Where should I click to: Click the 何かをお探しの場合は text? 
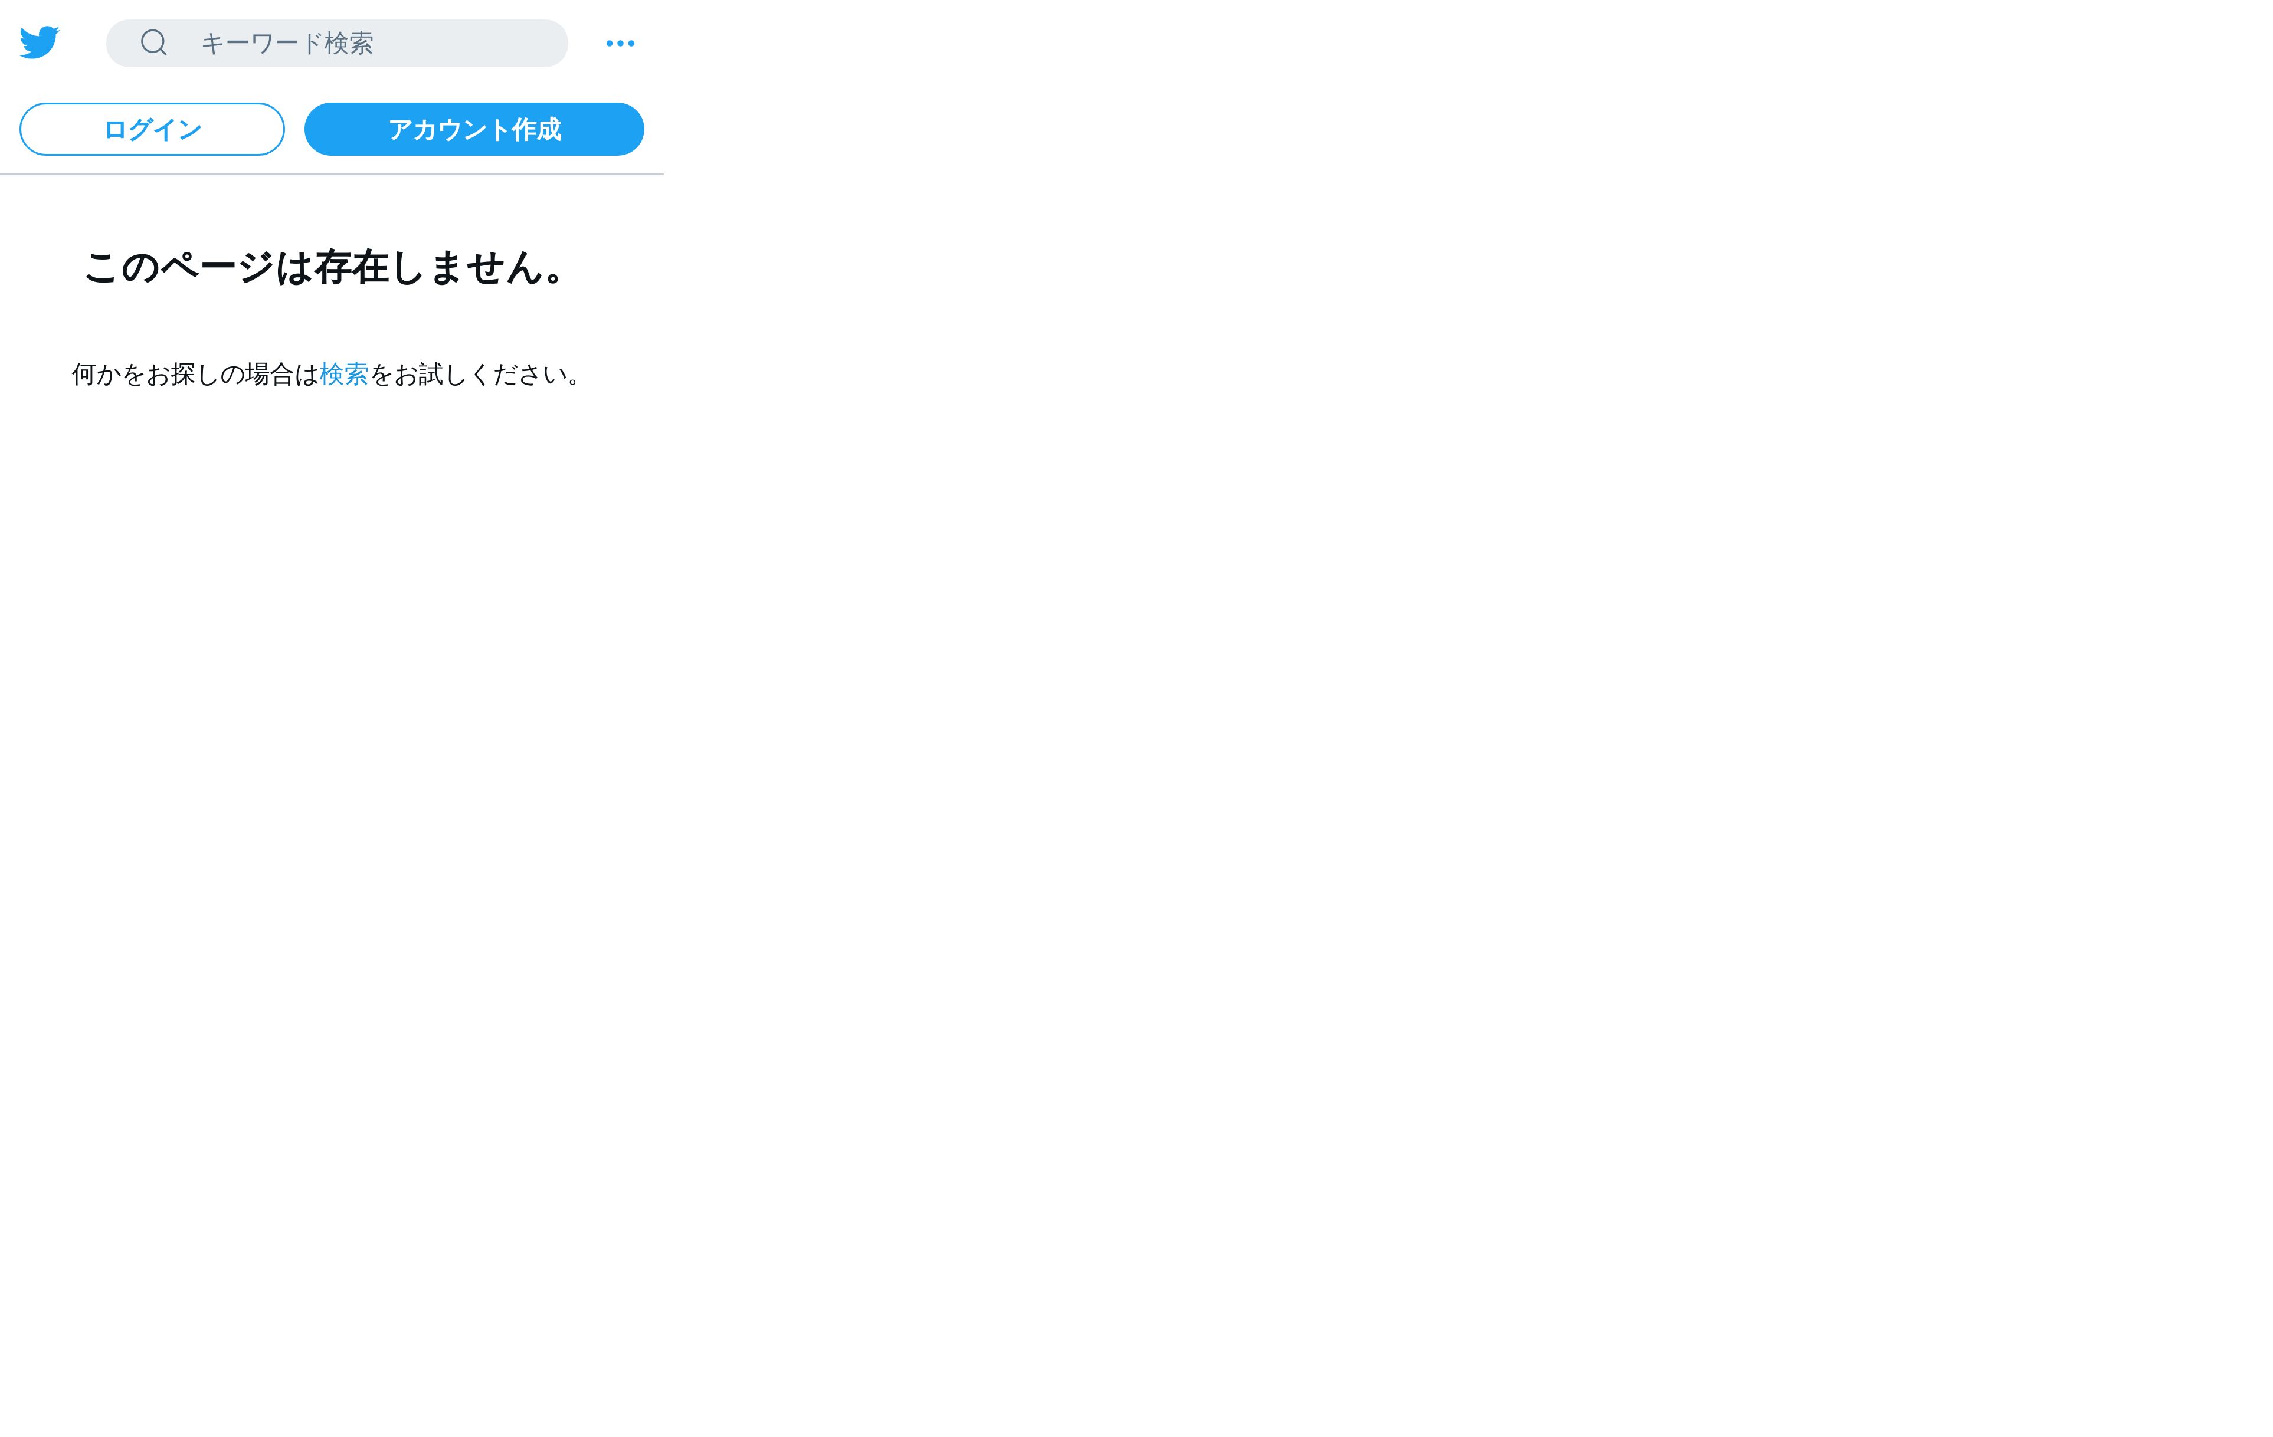(195, 375)
